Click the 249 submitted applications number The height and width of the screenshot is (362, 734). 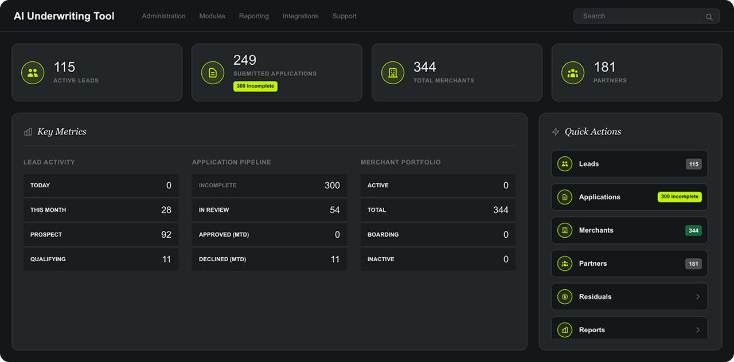point(245,60)
